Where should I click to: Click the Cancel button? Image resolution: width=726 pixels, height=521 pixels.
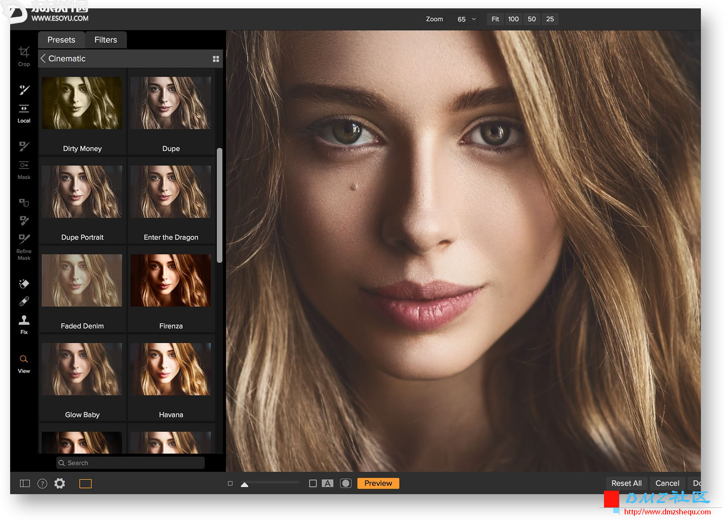tap(667, 483)
